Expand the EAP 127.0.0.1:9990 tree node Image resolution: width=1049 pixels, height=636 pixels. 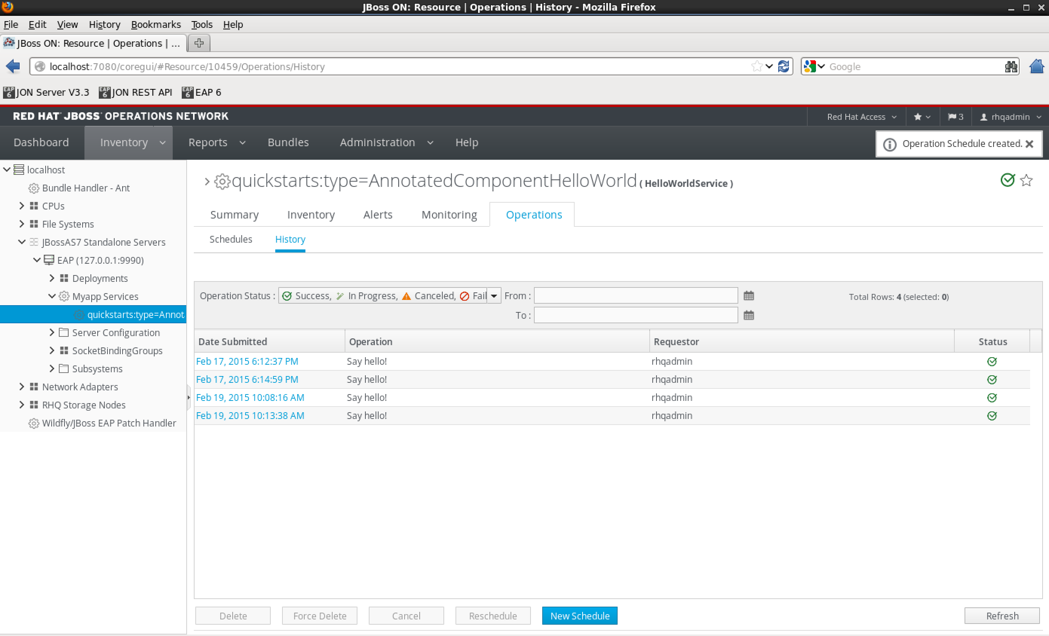click(37, 260)
